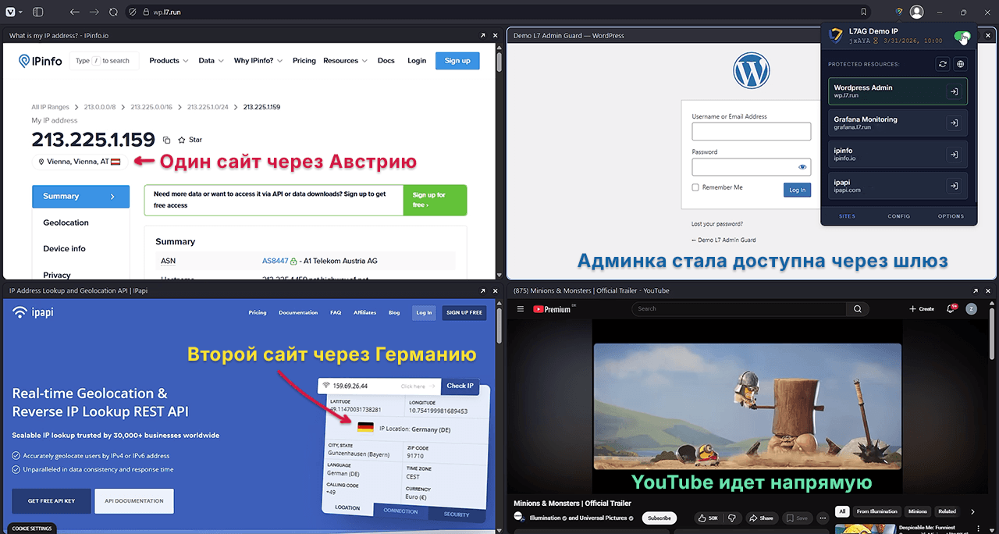
Task: Show password using the eye icon
Action: point(802,167)
